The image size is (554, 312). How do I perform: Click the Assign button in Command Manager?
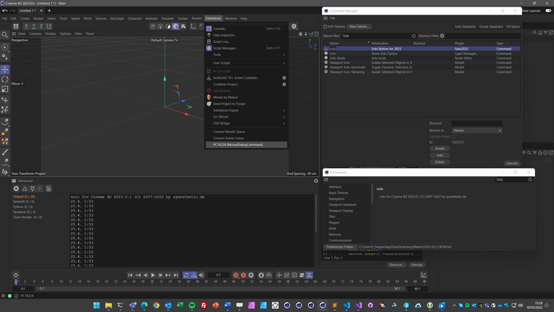pos(440,149)
